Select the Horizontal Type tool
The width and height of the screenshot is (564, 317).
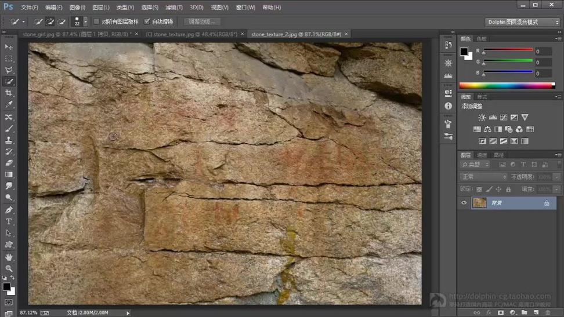[x=9, y=221]
